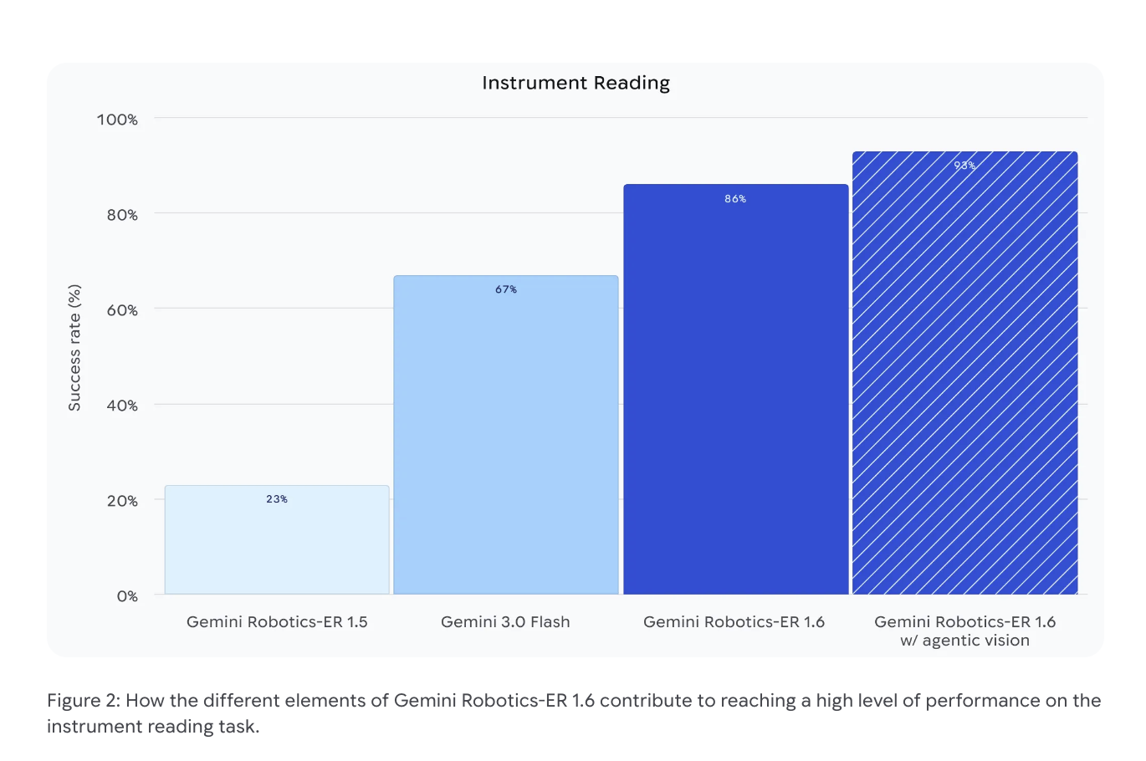
Task: Click the 100% y-axis tick label
Action: (117, 120)
